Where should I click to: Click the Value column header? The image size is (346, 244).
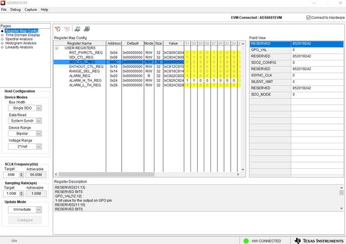[173, 44]
